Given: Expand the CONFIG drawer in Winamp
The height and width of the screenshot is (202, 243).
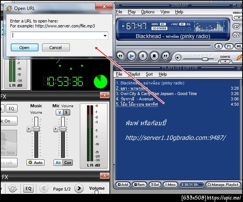Looking at the screenshot, I should 225,61.
